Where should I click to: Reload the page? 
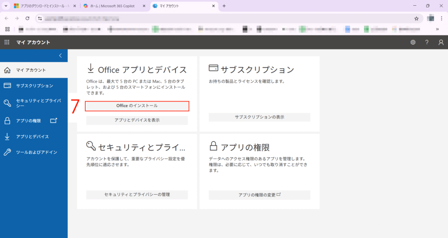coord(28,18)
